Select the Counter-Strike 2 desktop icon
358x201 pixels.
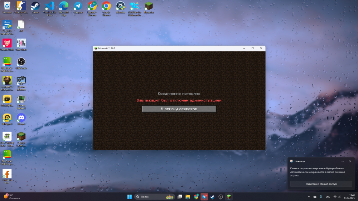21,9
